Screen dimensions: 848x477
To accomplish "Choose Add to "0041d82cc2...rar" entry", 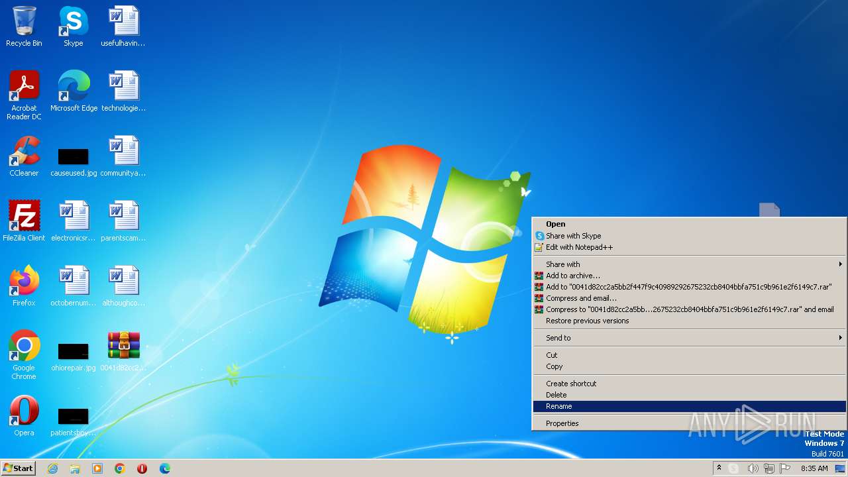I will click(689, 287).
